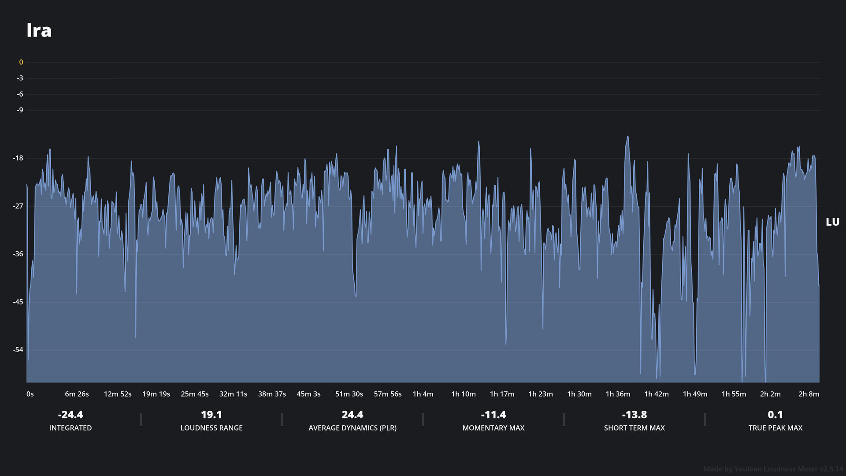Click the 51m 30s time marker
The width and height of the screenshot is (846, 476).
click(349, 394)
